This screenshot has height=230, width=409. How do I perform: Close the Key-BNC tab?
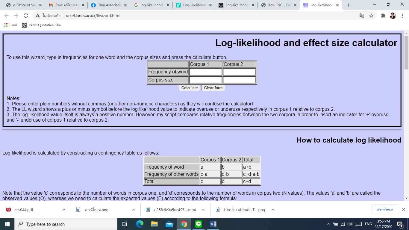tap(295, 5)
